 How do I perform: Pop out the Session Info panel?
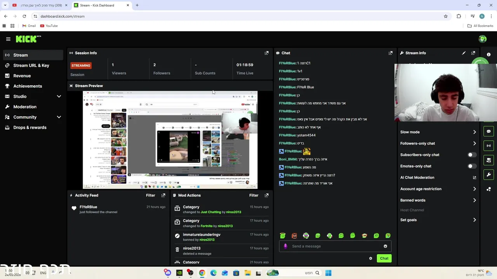click(266, 53)
